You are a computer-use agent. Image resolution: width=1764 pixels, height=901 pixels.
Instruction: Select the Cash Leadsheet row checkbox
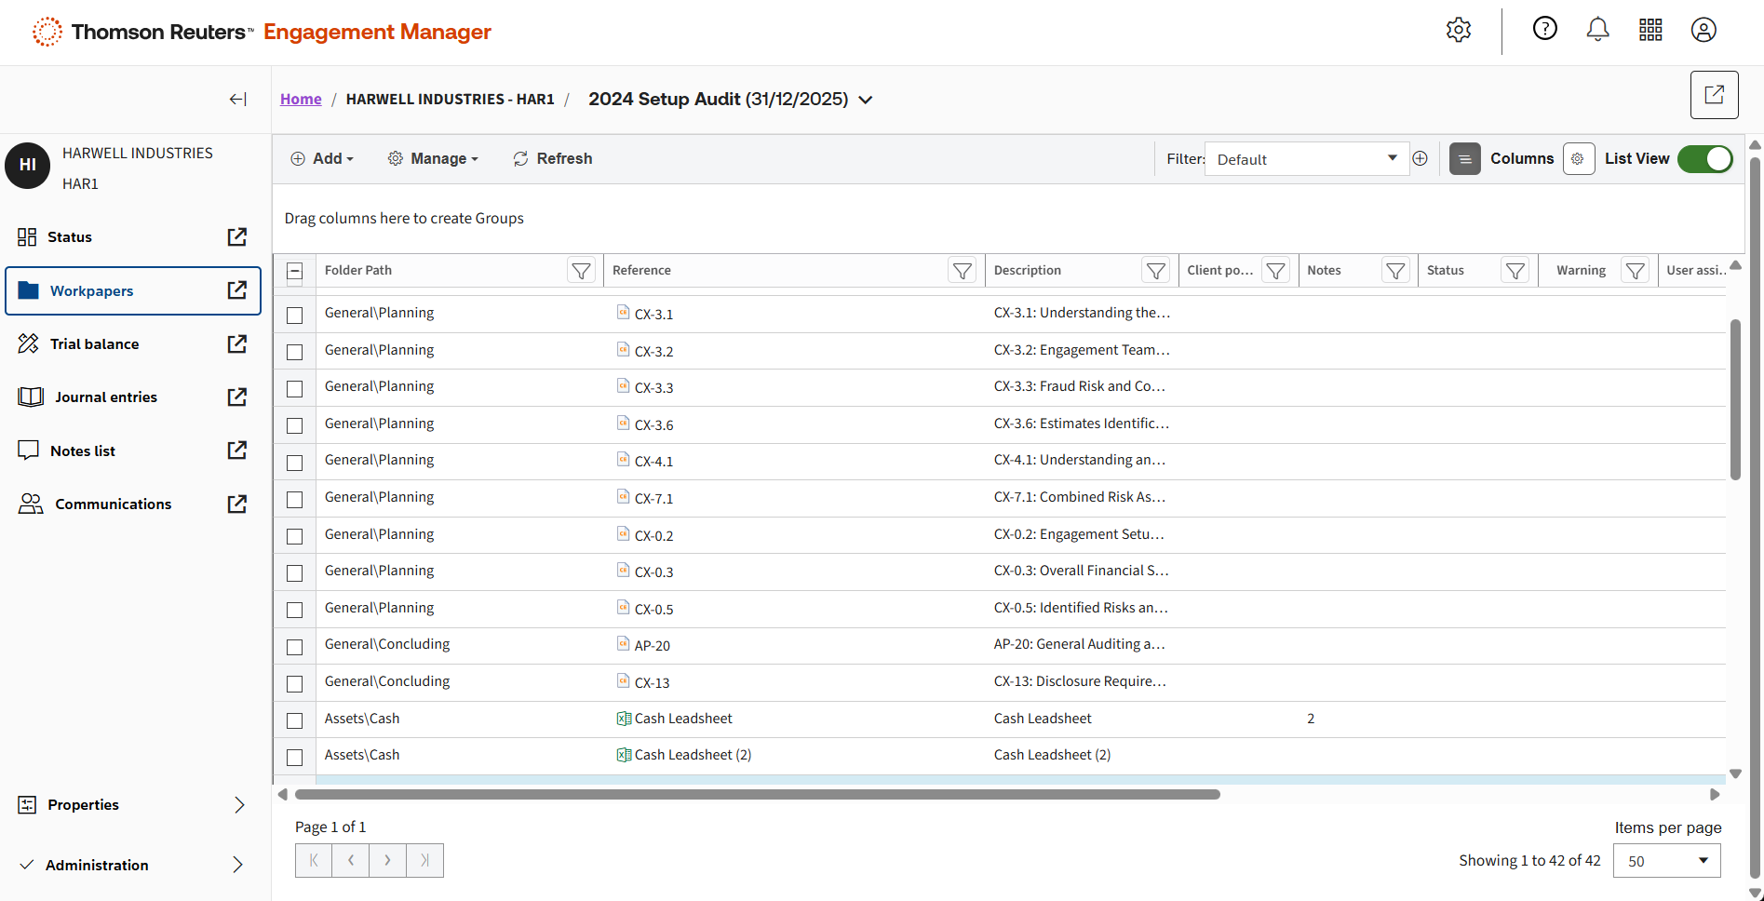coord(295,720)
